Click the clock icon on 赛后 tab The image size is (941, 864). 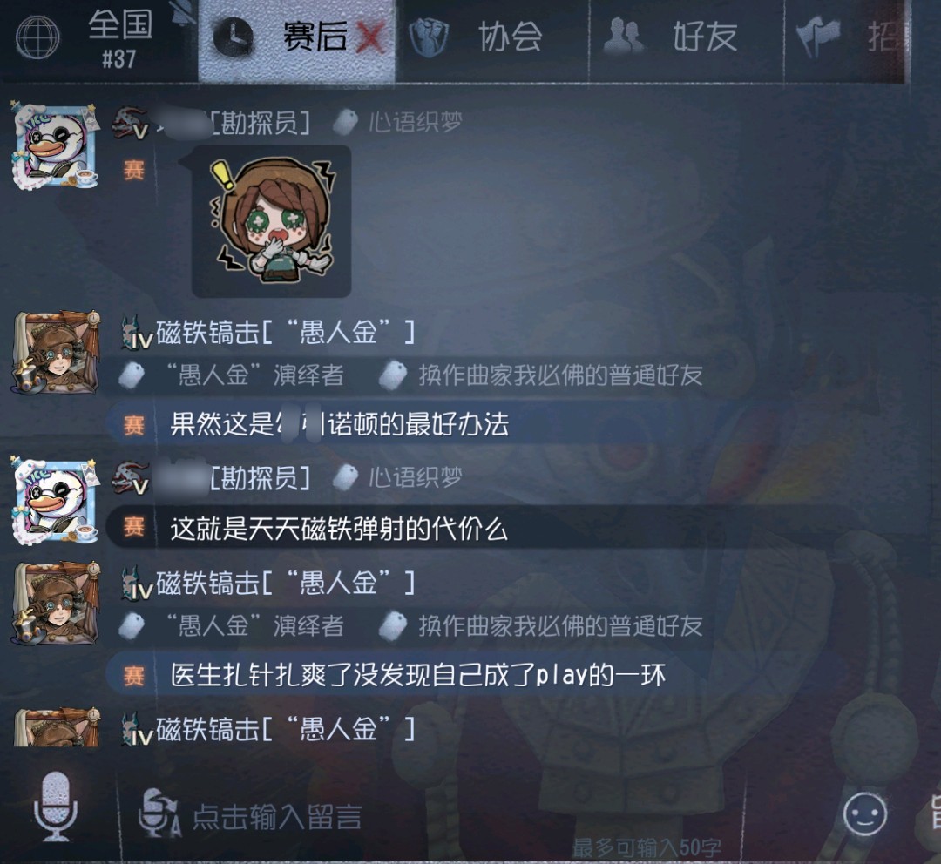(234, 37)
